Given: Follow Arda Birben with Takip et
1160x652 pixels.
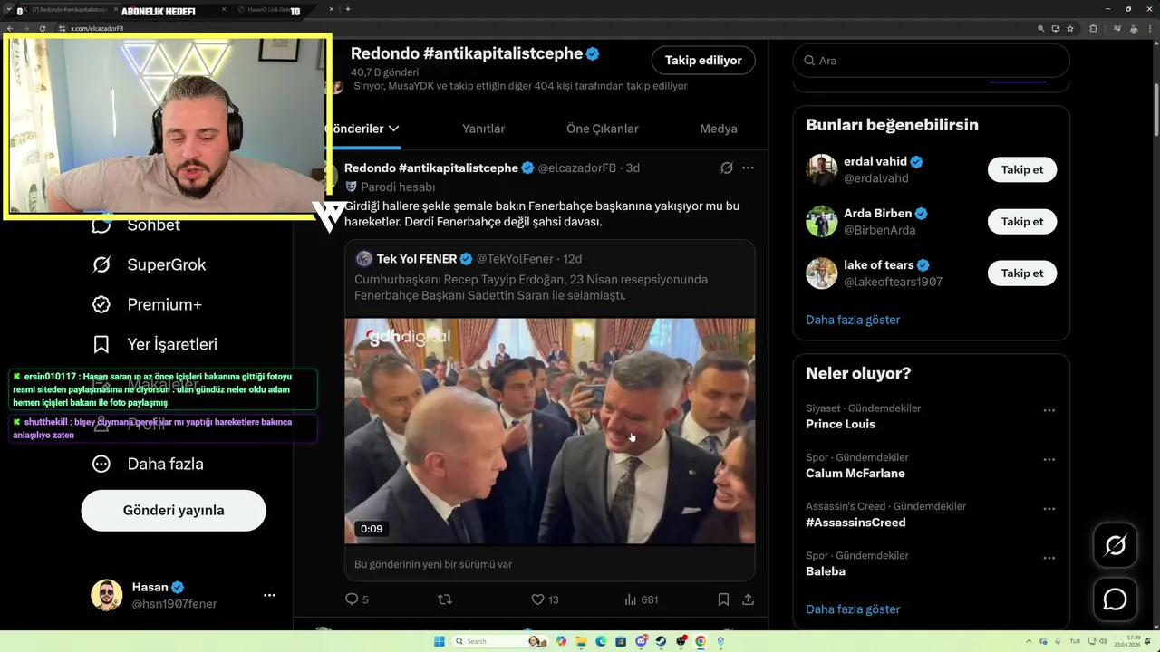Looking at the screenshot, I should [1022, 221].
